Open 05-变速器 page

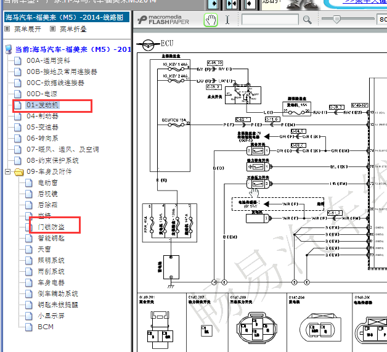point(42,127)
